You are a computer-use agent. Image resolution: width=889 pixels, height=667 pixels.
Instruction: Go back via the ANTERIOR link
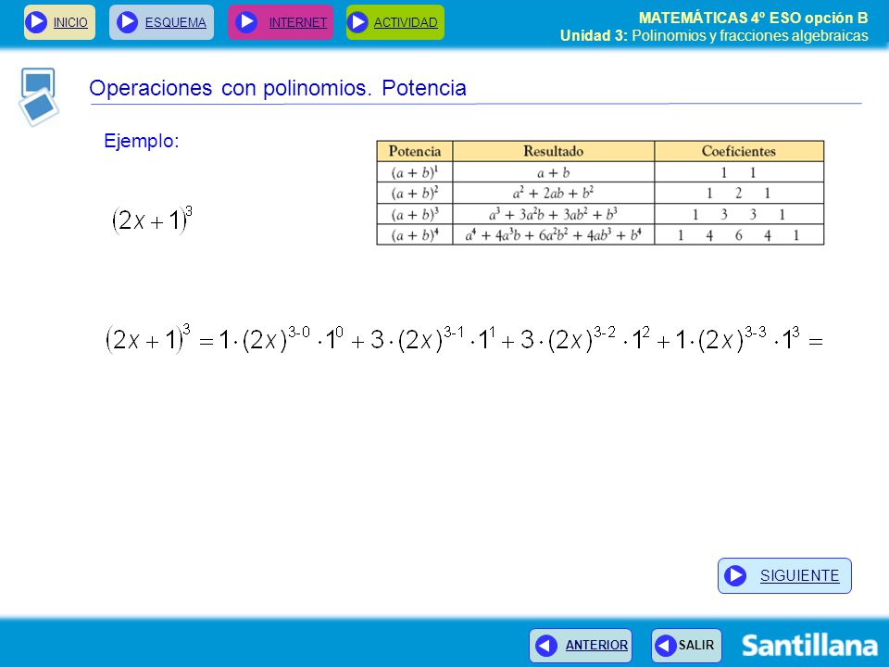[596, 646]
